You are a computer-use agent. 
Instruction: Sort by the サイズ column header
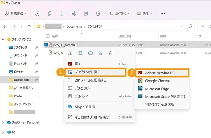tap(198, 36)
